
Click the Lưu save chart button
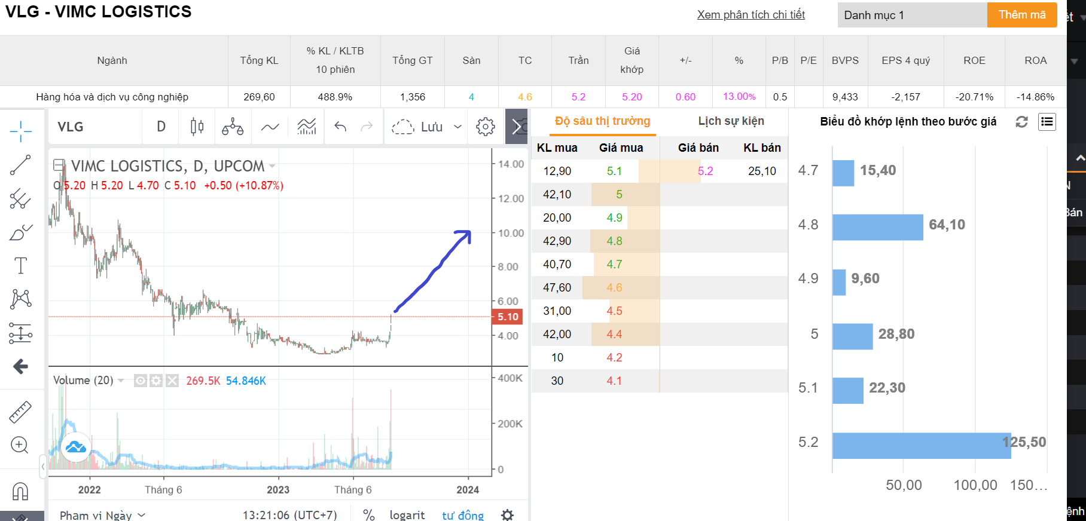417,127
